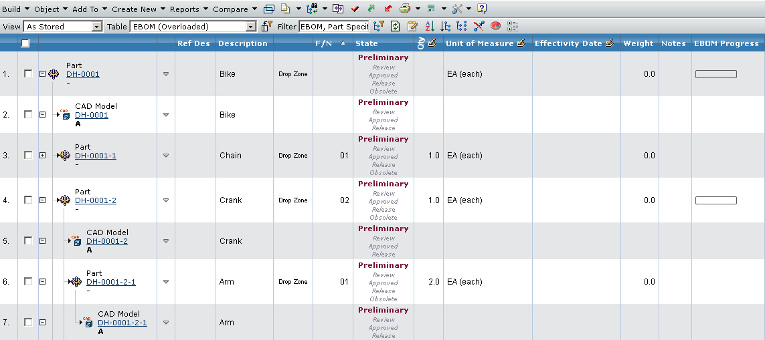Open the DH-0001-2 Crank part link

pos(96,200)
